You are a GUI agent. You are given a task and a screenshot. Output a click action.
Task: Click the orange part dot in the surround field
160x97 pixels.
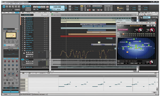[127, 52]
